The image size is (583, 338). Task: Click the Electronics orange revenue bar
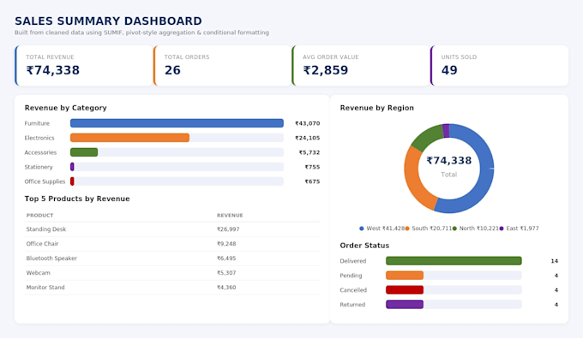[129, 138]
